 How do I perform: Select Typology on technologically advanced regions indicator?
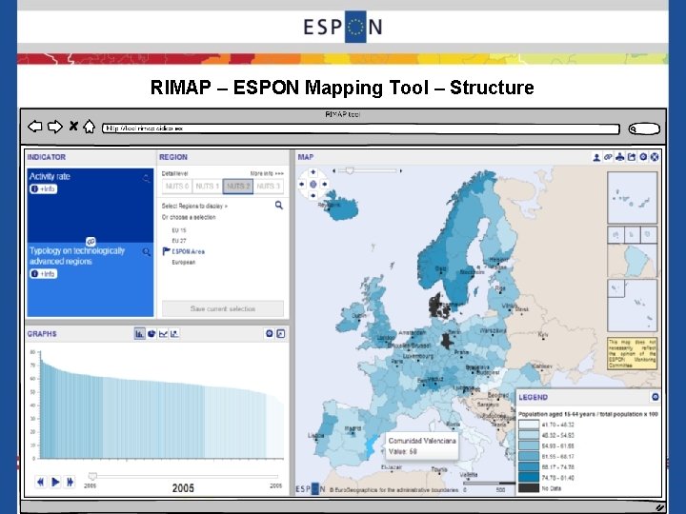(x=91, y=280)
